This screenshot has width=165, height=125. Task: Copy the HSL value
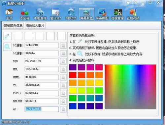tap(63, 69)
